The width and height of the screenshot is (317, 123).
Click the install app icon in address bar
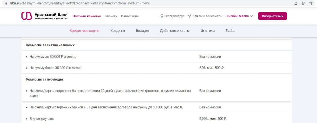[x=295, y=3]
